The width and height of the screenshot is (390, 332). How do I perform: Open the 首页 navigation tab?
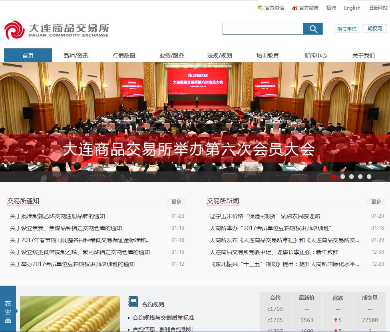pyautogui.click(x=28, y=55)
